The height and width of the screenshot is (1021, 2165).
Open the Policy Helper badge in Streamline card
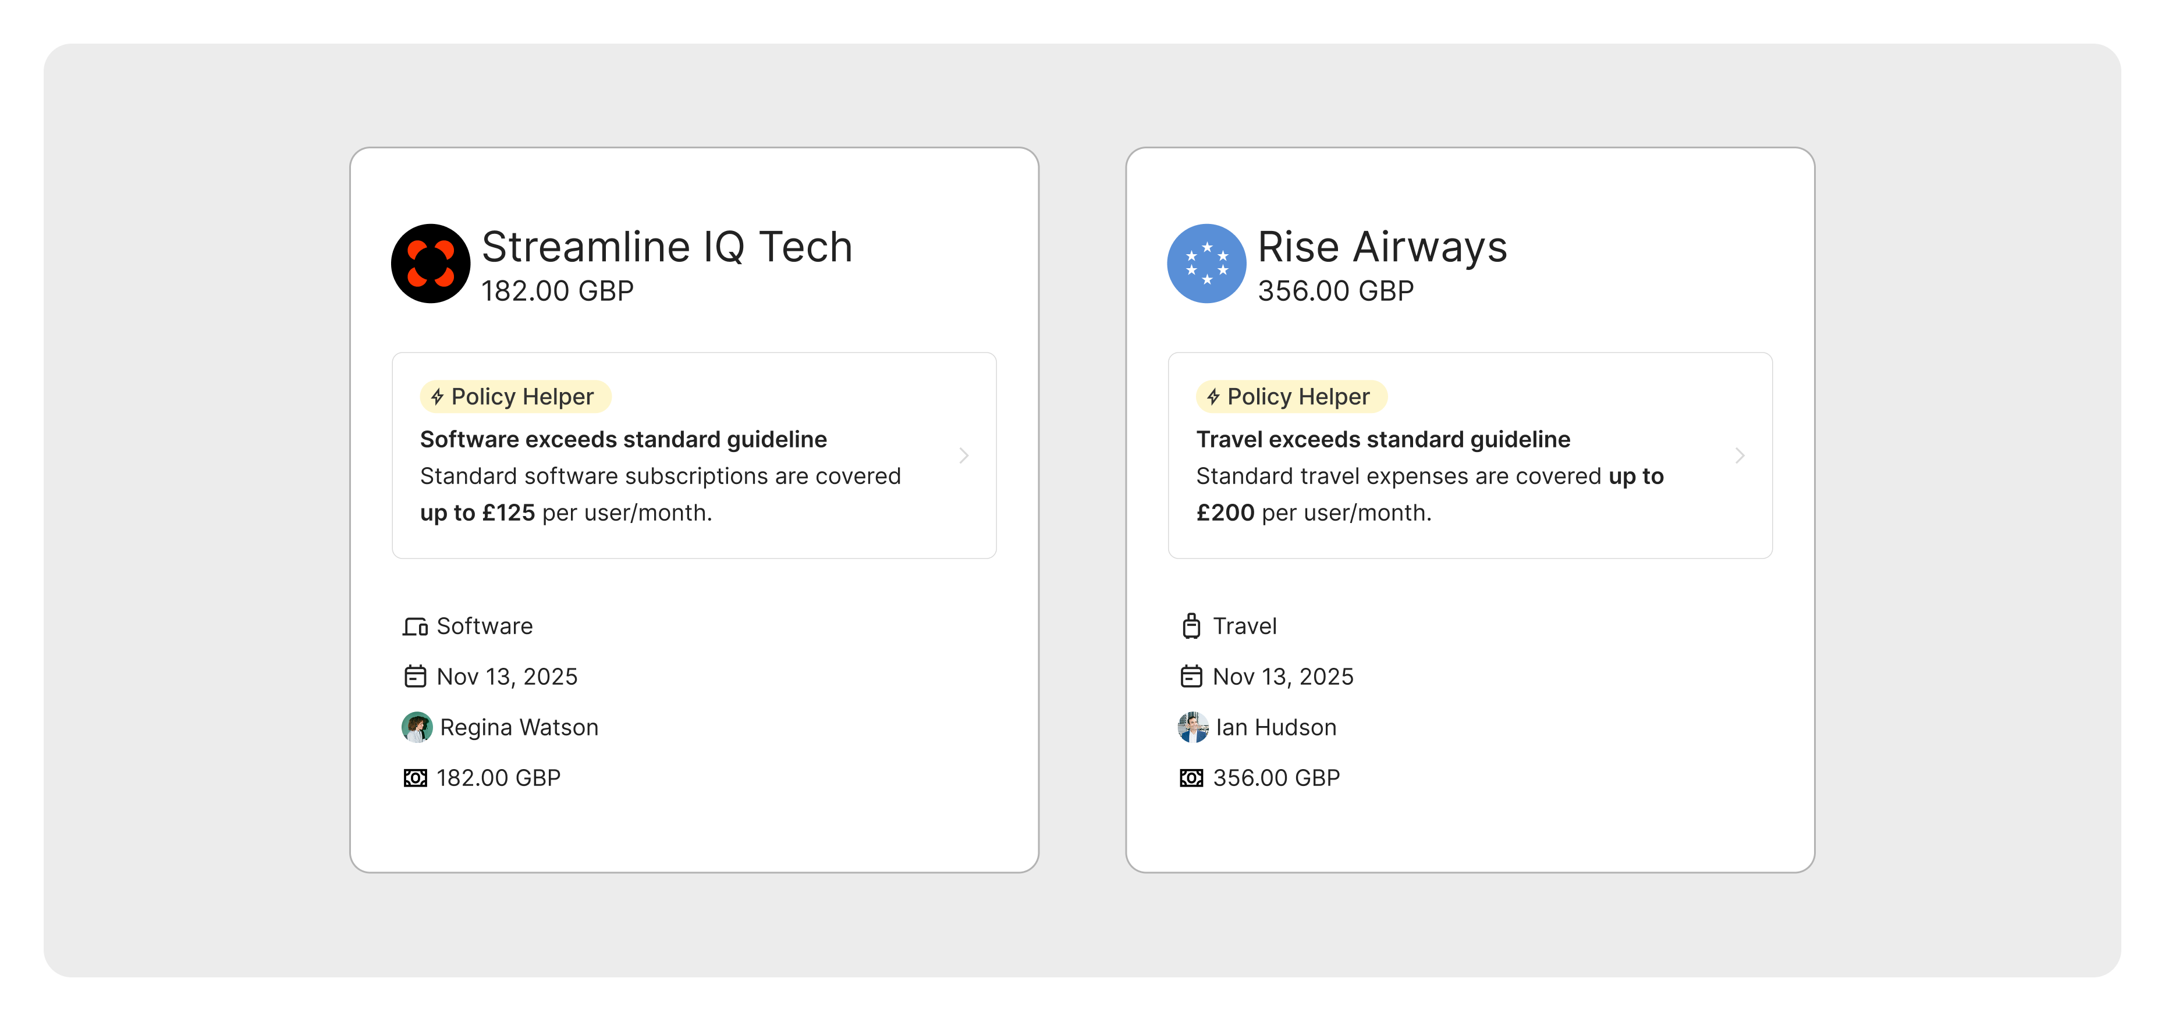point(515,397)
